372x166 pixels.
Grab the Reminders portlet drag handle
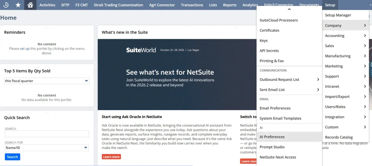[47, 28]
